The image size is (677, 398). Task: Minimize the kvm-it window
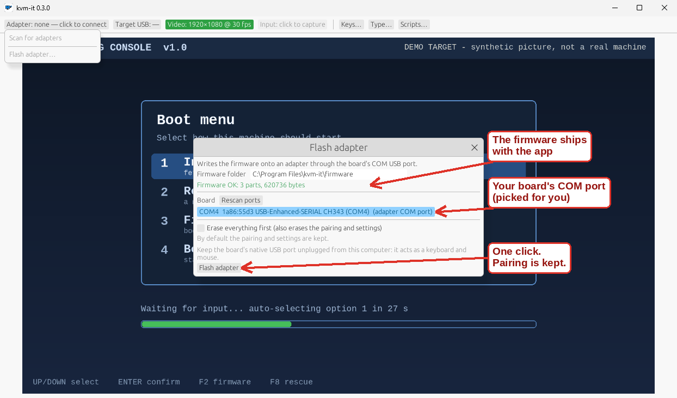click(615, 8)
